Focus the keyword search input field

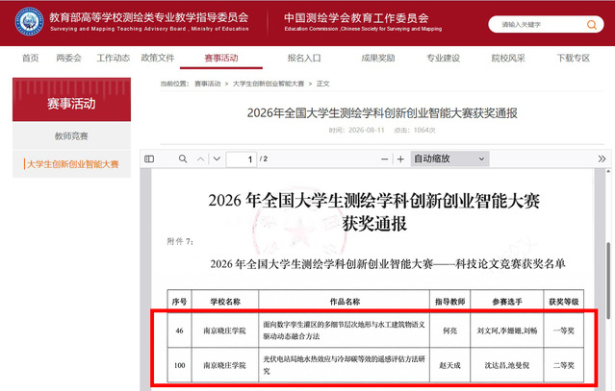542,25
